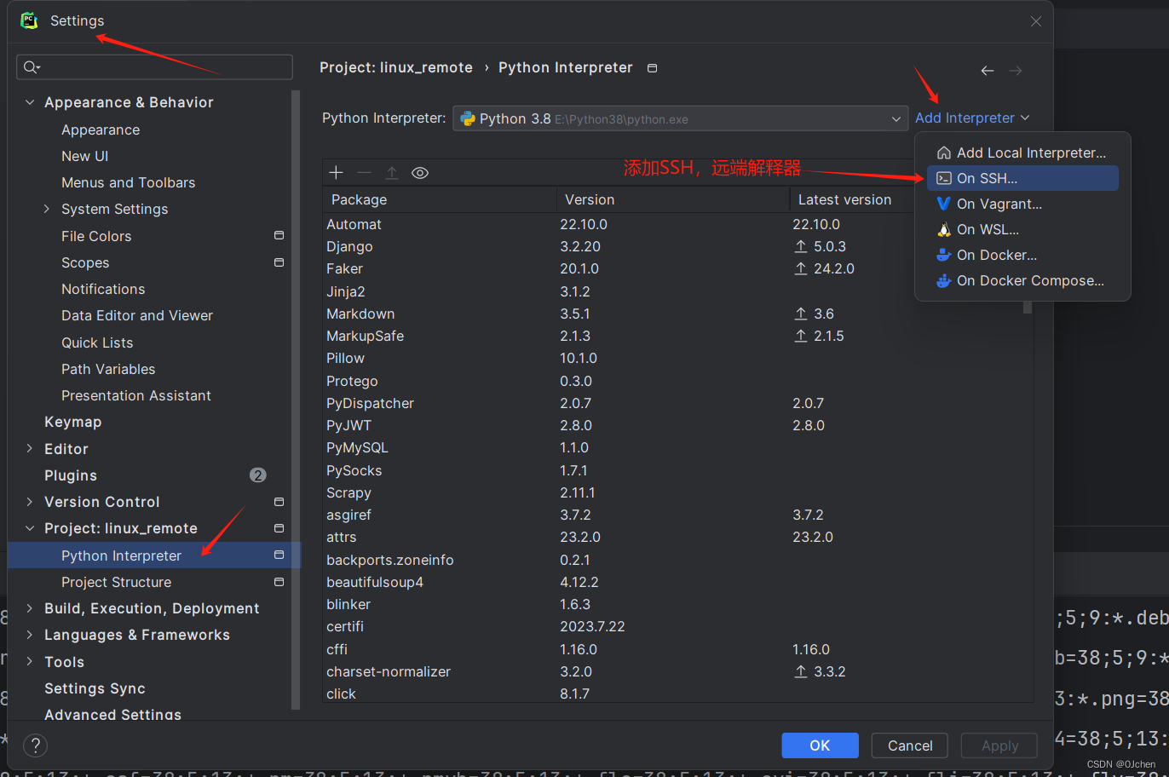Select the Pillow package row

[677, 358]
